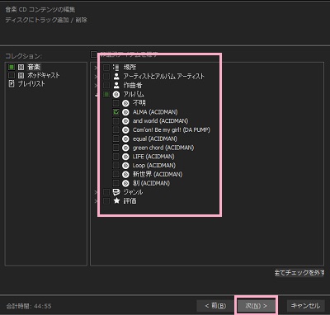Viewport: 330px width, 315px height.
Task: Check the 不明 album checkbox
Action: (x=116, y=103)
